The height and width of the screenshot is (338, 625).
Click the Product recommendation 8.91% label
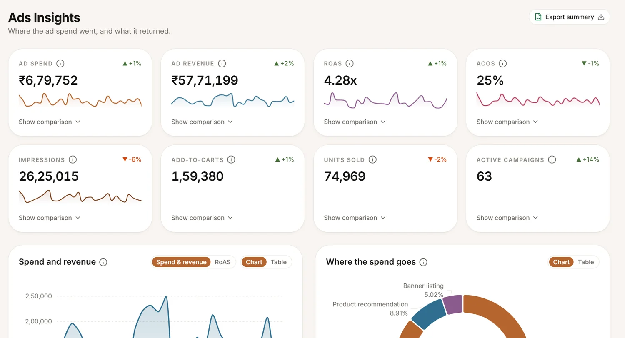tap(370, 308)
